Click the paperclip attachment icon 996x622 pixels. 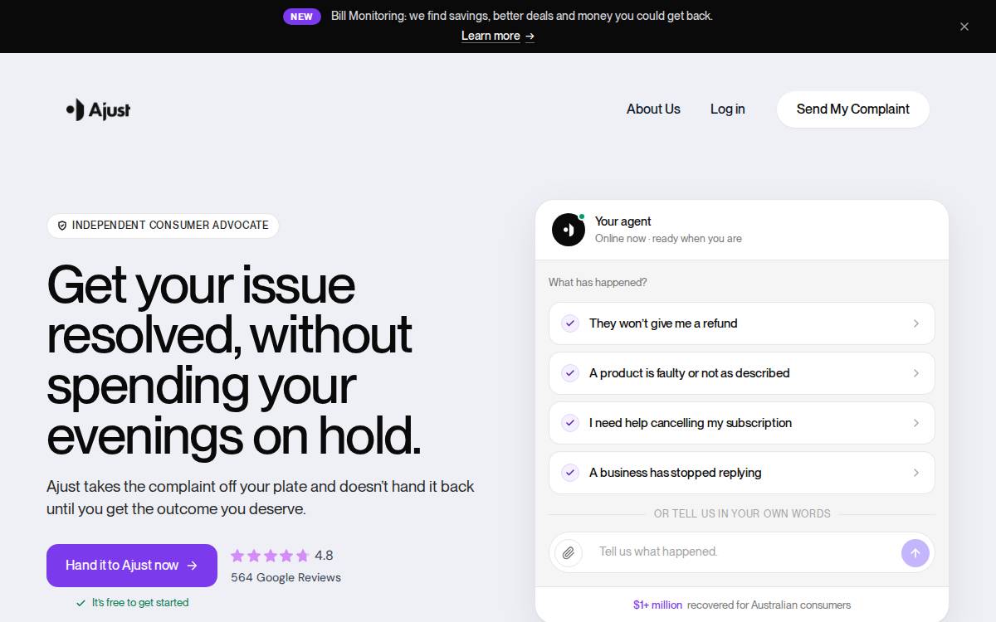[569, 552]
